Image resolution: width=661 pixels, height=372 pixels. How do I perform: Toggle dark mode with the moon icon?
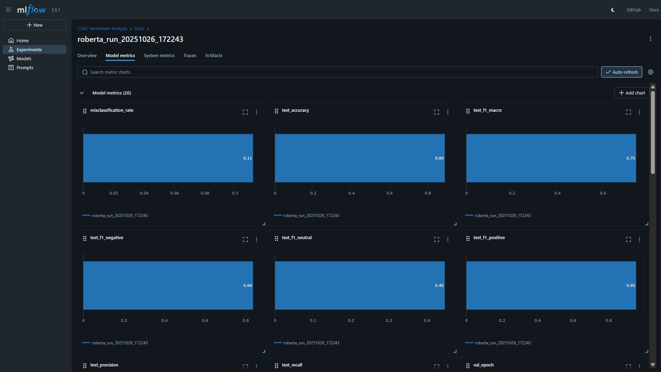point(613,10)
